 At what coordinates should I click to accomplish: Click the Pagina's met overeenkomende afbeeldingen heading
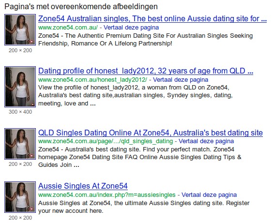click(x=81, y=7)
